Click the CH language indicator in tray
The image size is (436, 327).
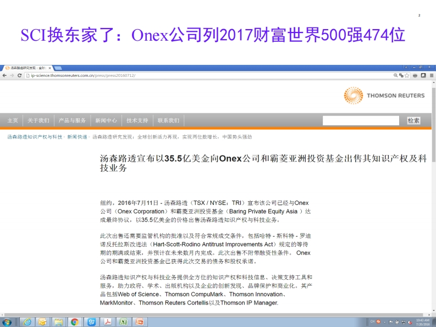372,322
